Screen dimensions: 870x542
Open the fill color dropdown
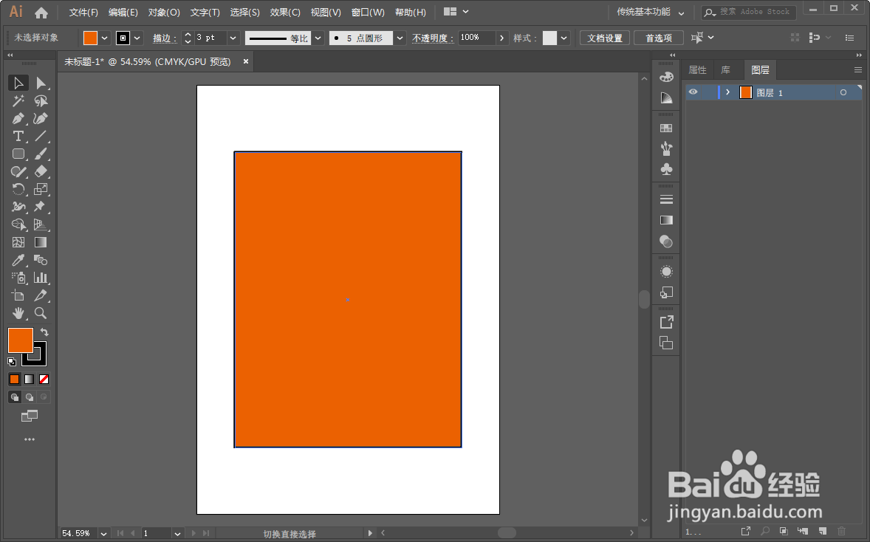click(104, 38)
